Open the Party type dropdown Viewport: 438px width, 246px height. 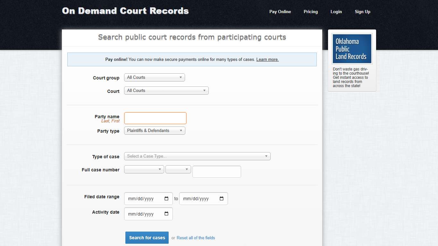[x=154, y=130]
